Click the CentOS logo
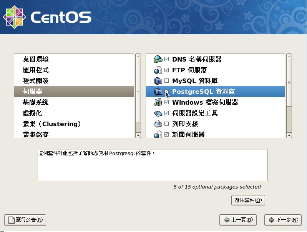The image size is (307, 232). (x=47, y=17)
